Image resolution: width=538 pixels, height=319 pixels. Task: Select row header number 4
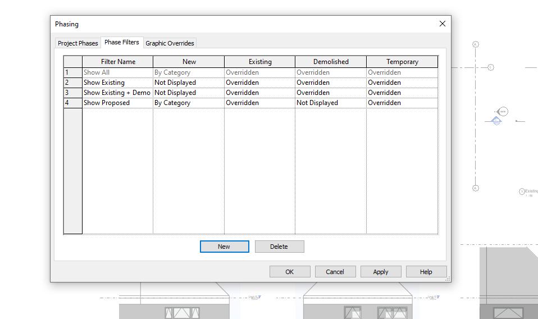coord(73,103)
